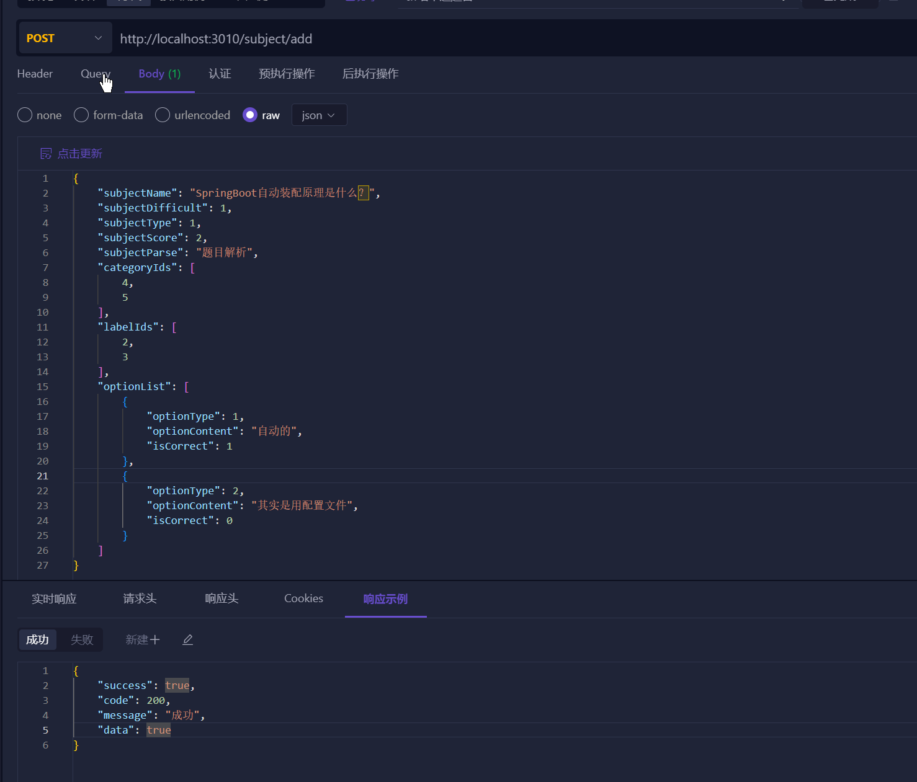The width and height of the screenshot is (917, 782).
Task: Click the "categoryIds" key
Action: pyautogui.click(x=137, y=267)
